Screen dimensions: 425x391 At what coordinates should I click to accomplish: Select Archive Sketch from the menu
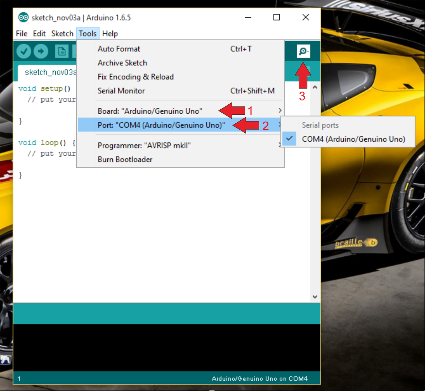(x=122, y=63)
